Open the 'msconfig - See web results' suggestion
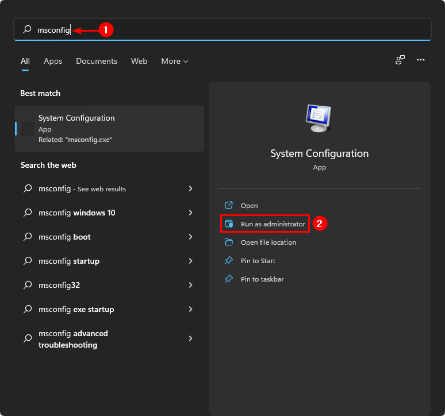 point(110,188)
